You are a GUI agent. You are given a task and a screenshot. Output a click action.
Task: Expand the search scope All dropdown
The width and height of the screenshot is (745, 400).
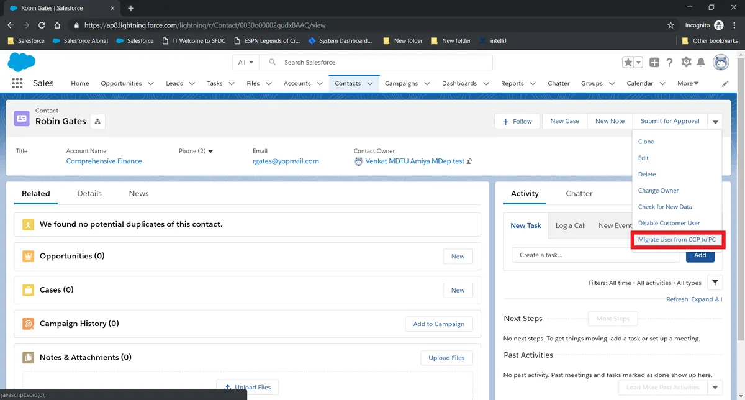pos(246,62)
